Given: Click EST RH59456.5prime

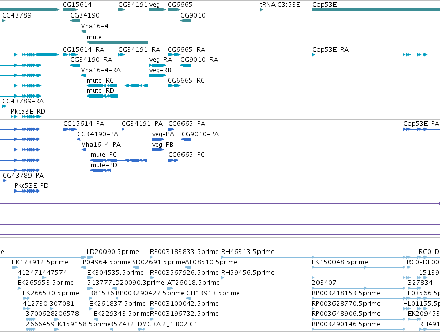Looking at the screenshot, I should click(248, 273).
